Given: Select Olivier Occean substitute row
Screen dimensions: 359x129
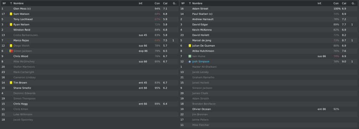Looking at the screenshot, I should 268,109.
